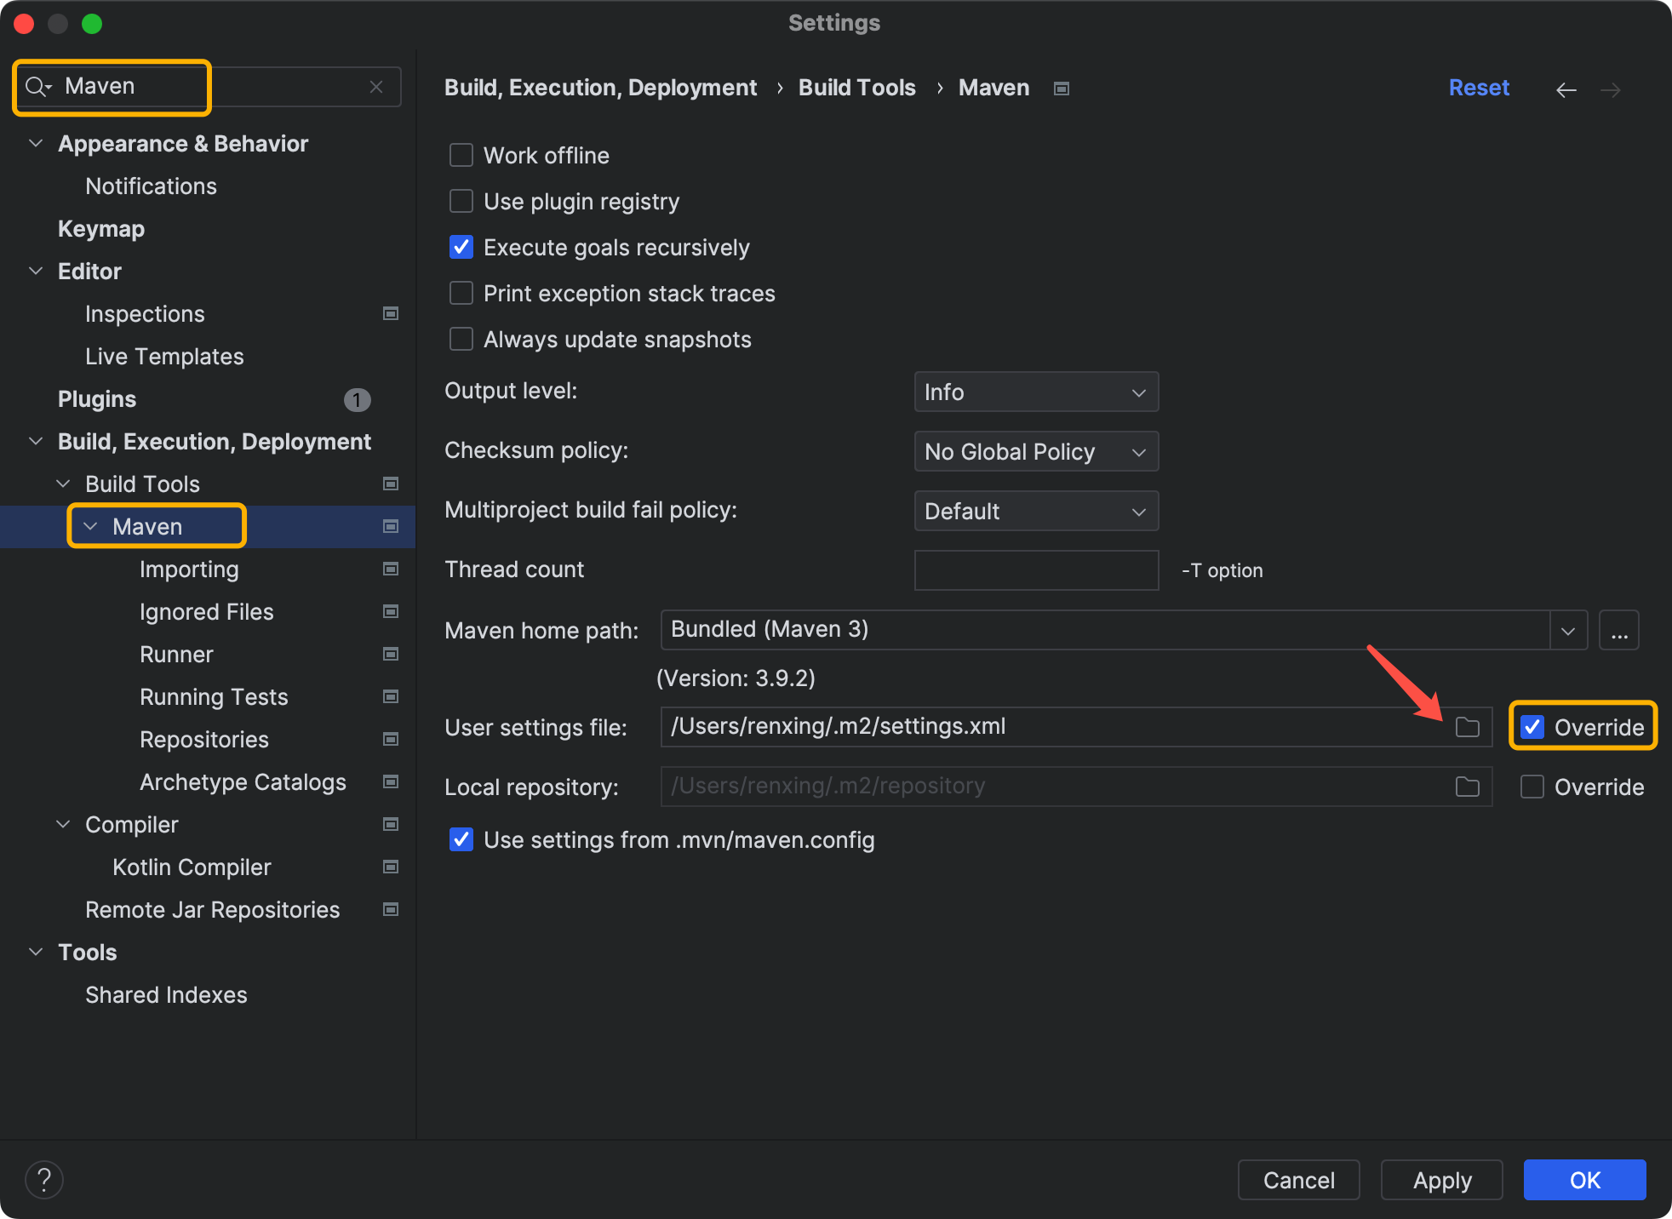Collapse Appearance & Behavior section
This screenshot has width=1672, height=1219.
click(x=36, y=143)
